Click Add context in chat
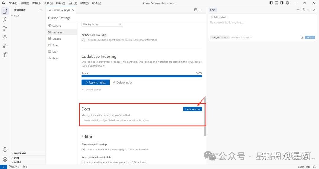Screen dimensions: 319x169 (x=219, y=17)
